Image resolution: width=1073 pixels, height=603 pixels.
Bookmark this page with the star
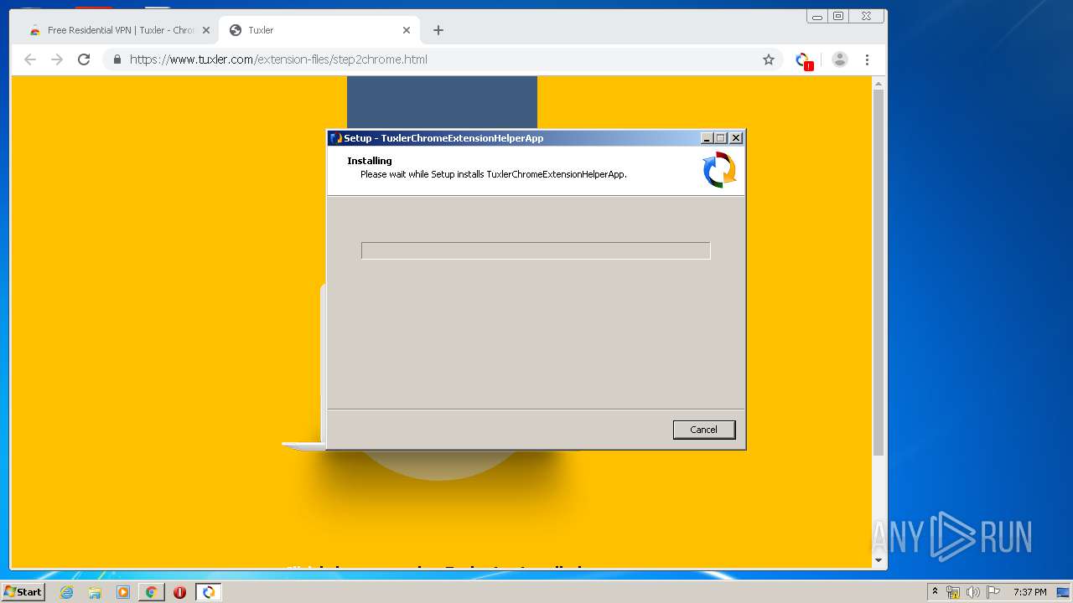(x=769, y=59)
